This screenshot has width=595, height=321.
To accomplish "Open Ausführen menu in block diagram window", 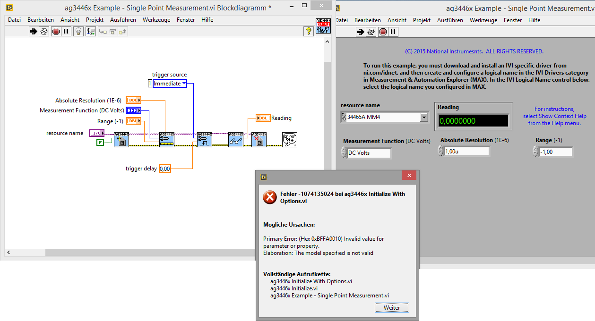I will (123, 20).
